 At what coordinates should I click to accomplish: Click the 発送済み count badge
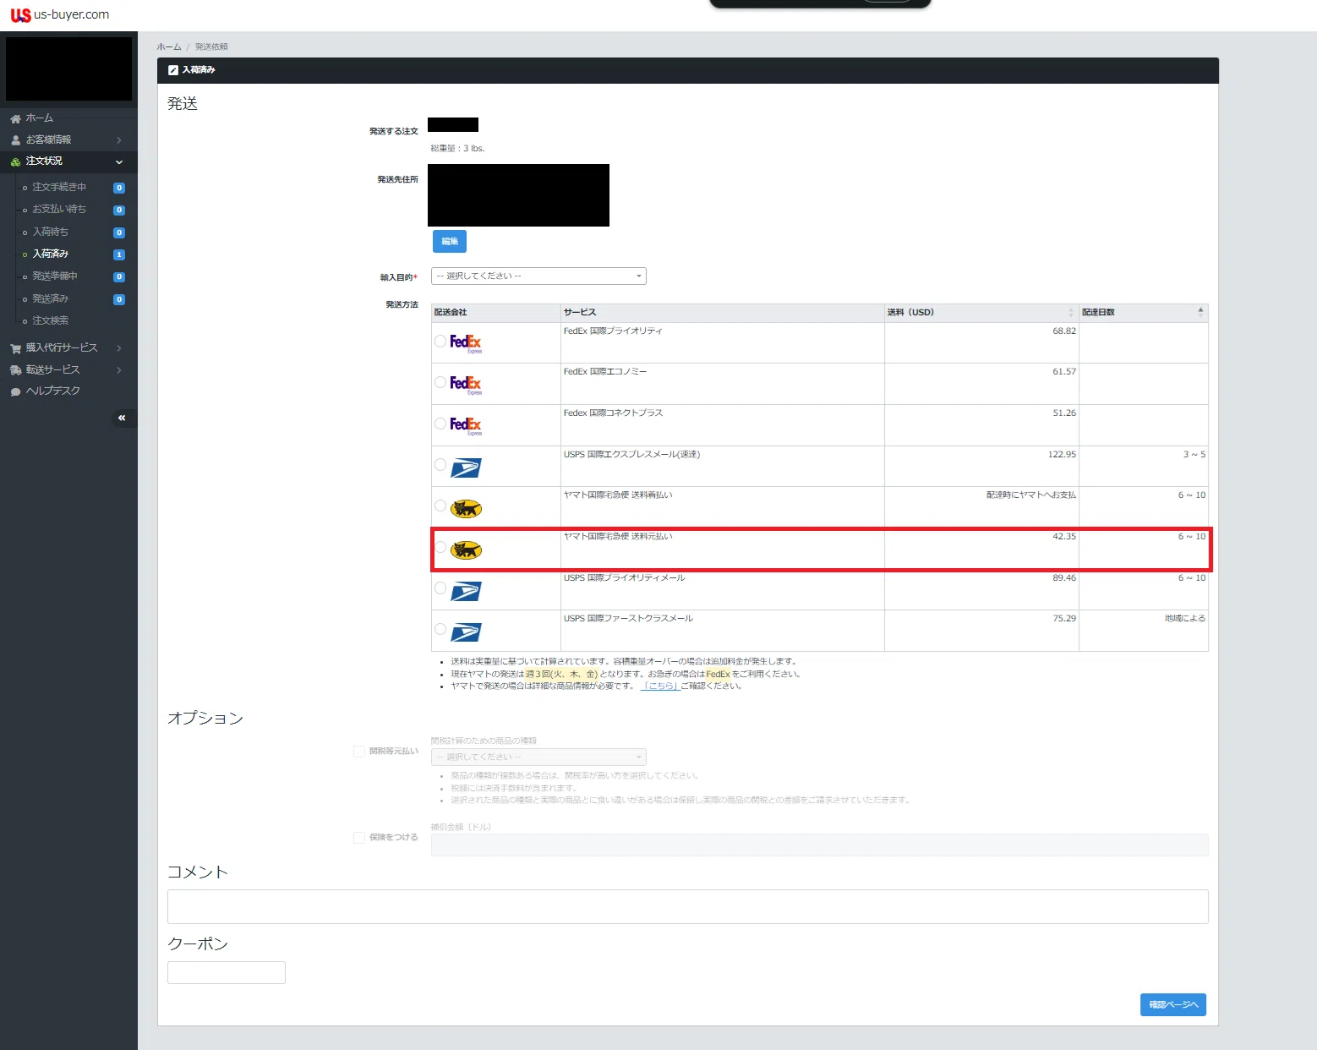[119, 299]
